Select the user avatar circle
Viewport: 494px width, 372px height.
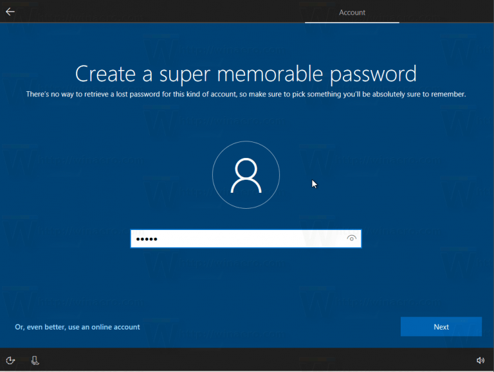pos(246,175)
